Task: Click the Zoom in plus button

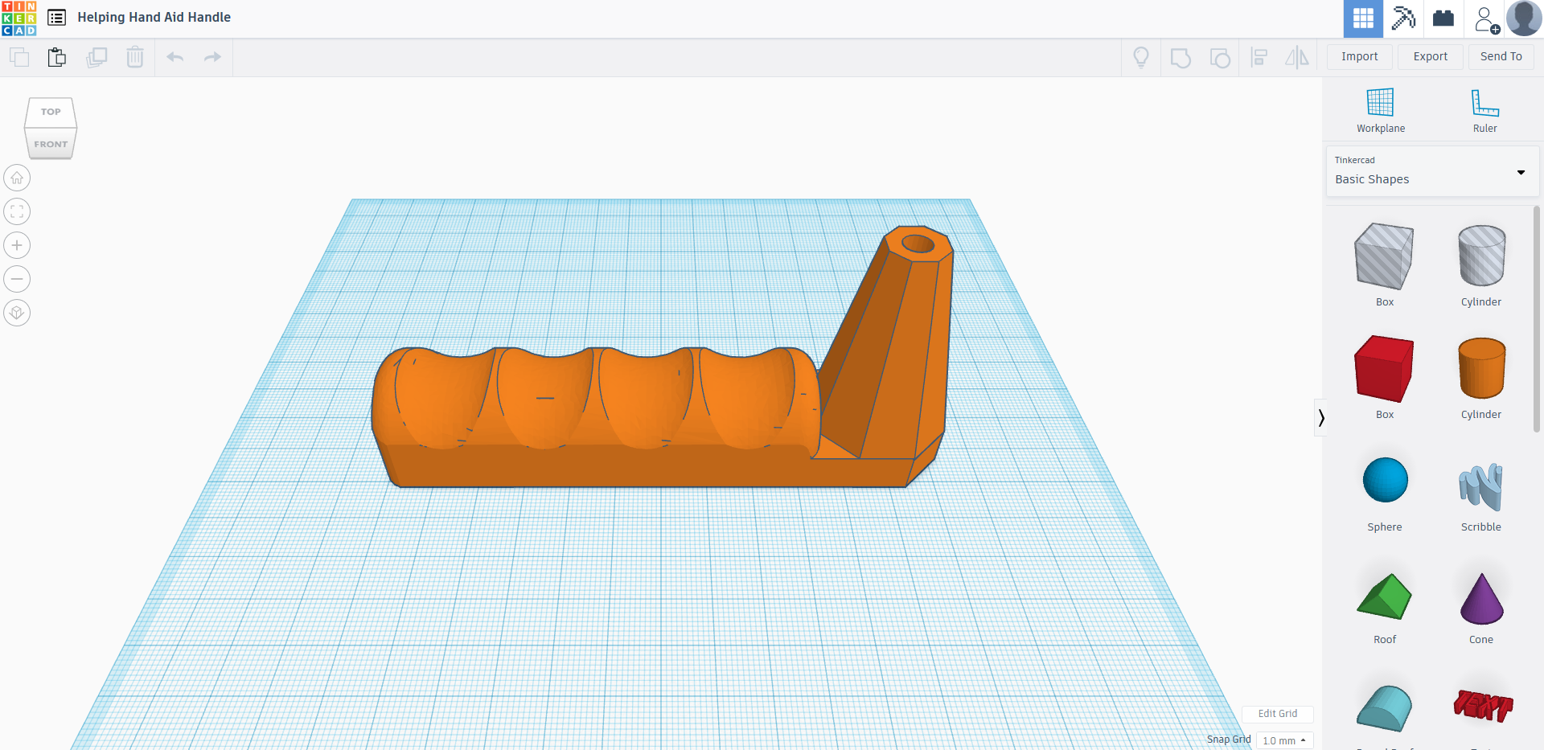Action: pyautogui.click(x=17, y=245)
